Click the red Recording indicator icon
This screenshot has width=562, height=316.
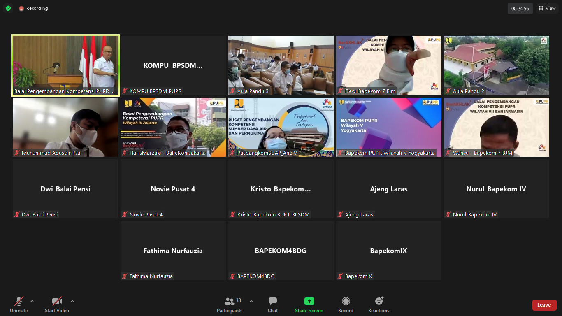21,8
